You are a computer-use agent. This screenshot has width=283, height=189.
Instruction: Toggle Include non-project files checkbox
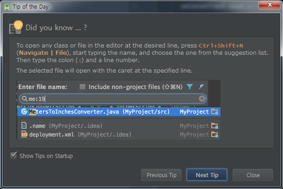82,87
